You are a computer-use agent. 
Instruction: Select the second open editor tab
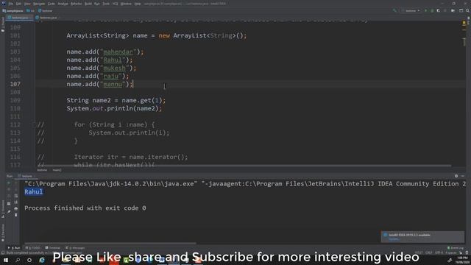point(47,18)
